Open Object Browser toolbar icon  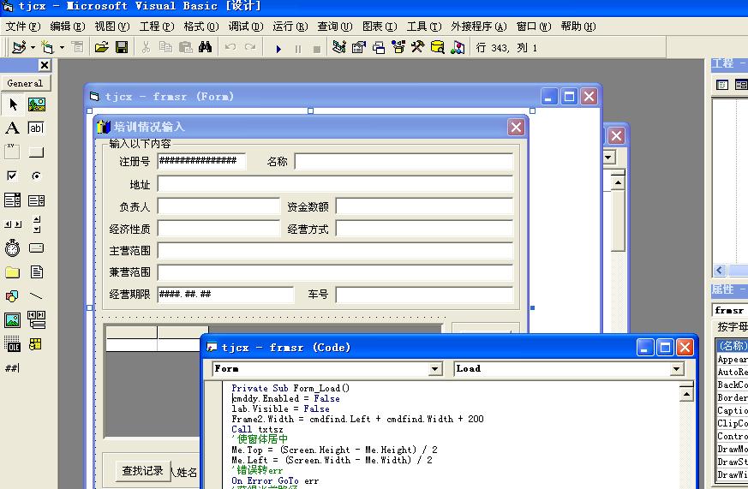pyautogui.click(x=398, y=47)
